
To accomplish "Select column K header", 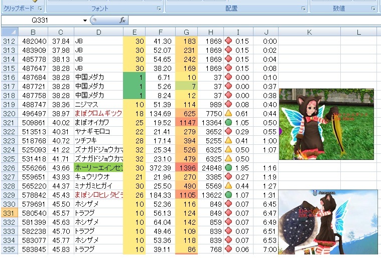I will coord(309,32).
